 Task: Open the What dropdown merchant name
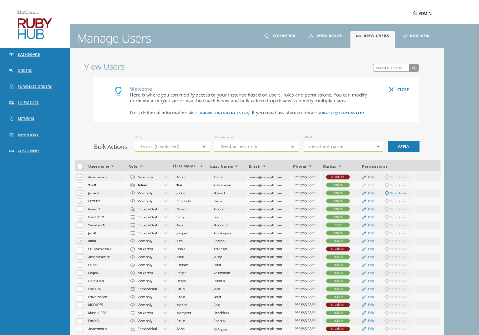pyautogui.click(x=343, y=146)
